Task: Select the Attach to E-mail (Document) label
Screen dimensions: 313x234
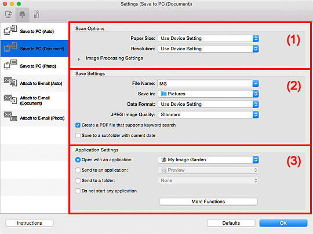Action: click(35, 101)
